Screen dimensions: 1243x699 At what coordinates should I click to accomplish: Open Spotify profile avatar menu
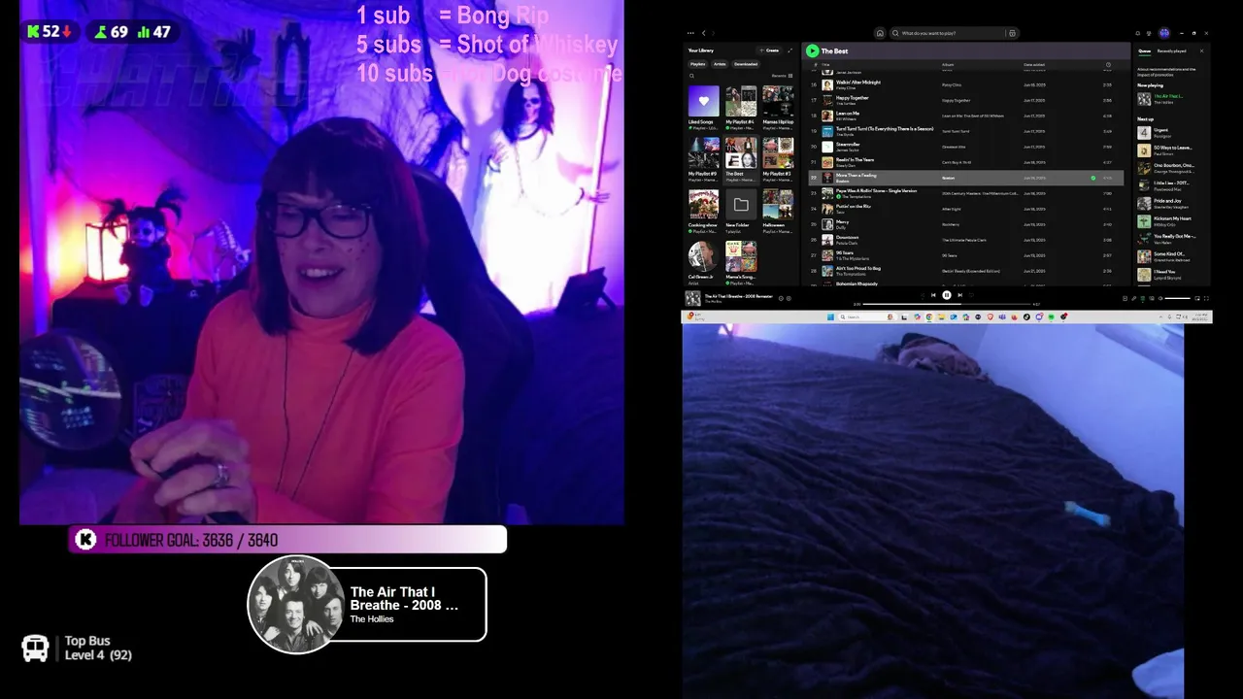[x=1164, y=33]
